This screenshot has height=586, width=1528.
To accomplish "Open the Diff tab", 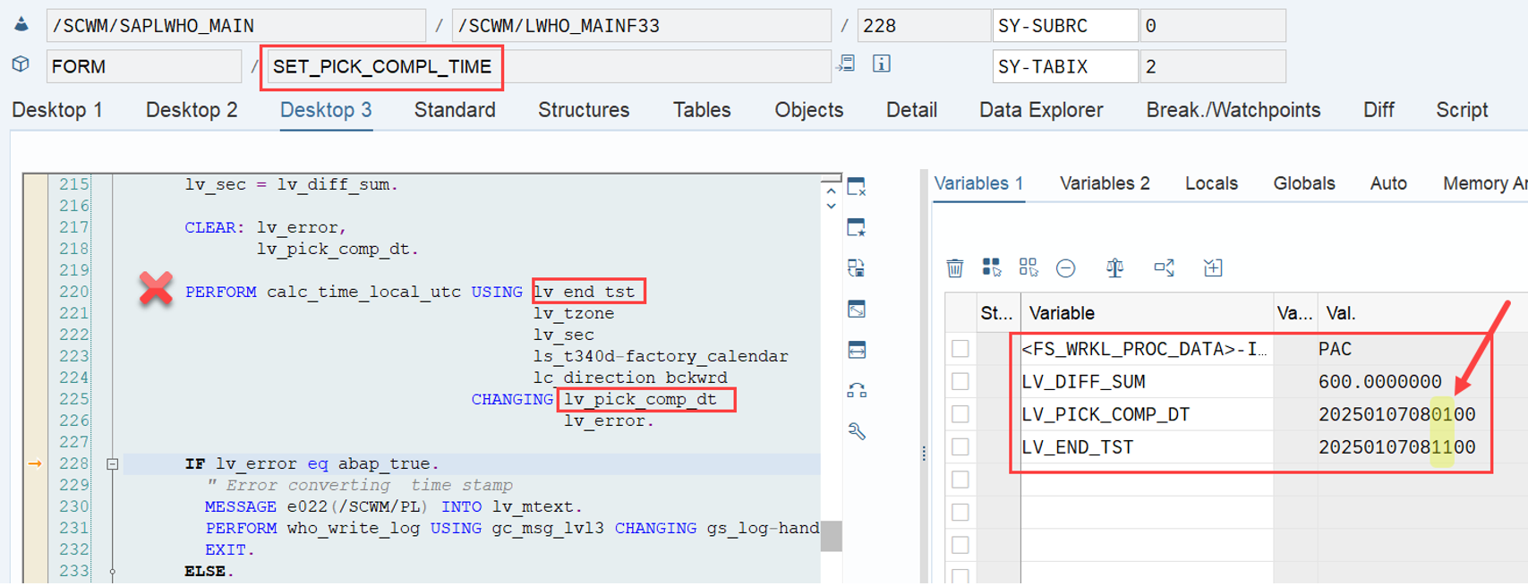I will coord(1379,109).
